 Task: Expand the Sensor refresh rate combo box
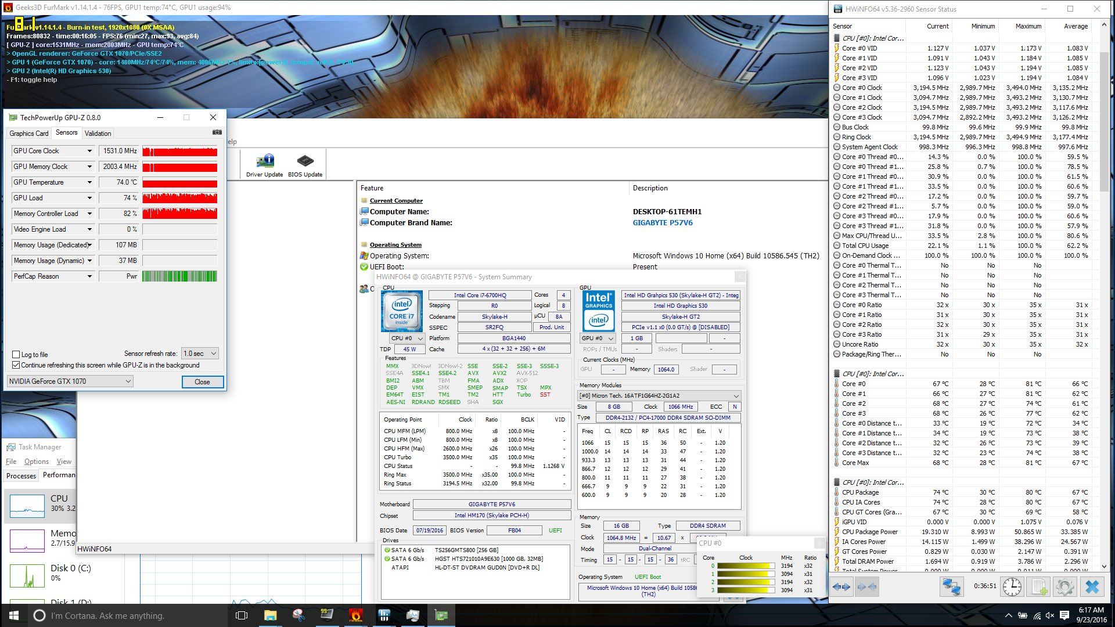200,354
